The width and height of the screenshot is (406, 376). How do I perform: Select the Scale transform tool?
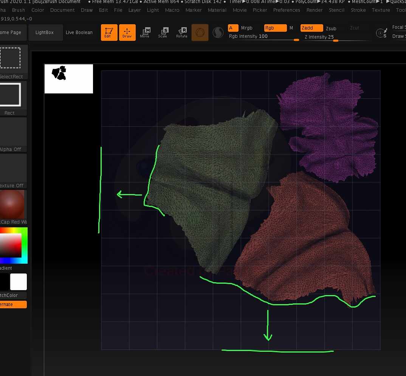point(163,33)
